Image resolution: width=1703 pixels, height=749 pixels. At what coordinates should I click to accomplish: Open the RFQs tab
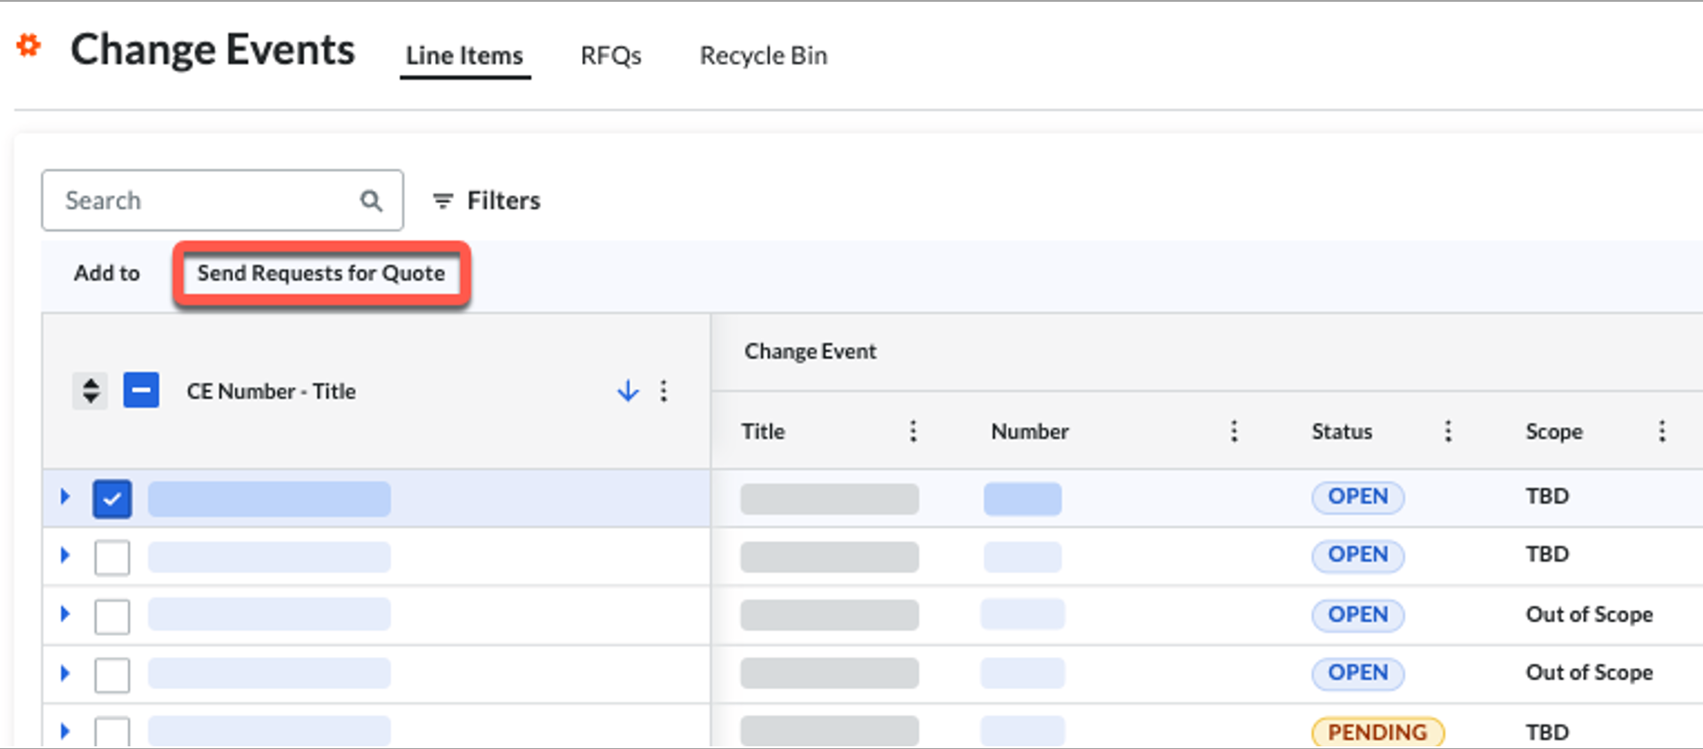coord(611,55)
